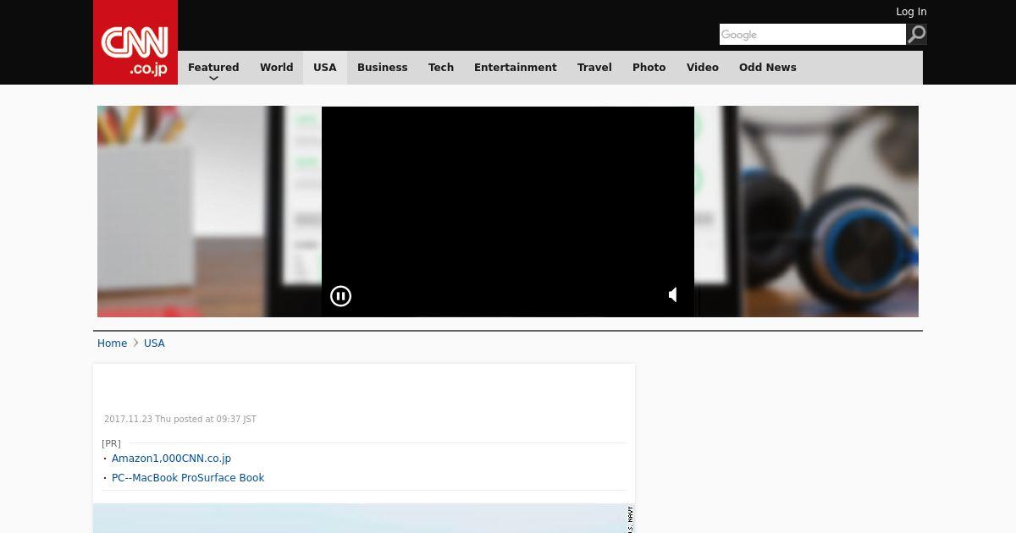Click the Home breadcrumb link
The image size is (1016, 533).
point(112,343)
